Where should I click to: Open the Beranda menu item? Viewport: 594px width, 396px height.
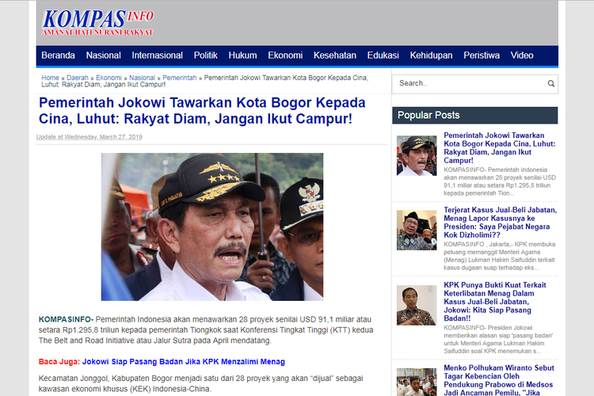click(58, 55)
